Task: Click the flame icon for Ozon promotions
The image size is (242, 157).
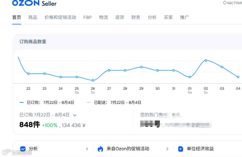Action: [x=100, y=149]
